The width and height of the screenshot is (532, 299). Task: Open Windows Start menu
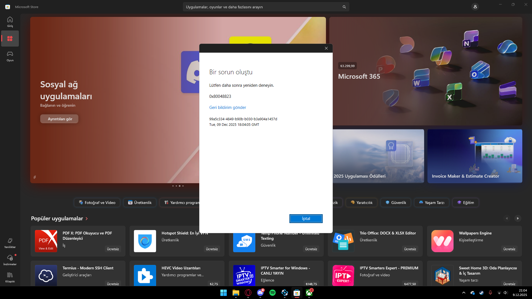pos(223,293)
